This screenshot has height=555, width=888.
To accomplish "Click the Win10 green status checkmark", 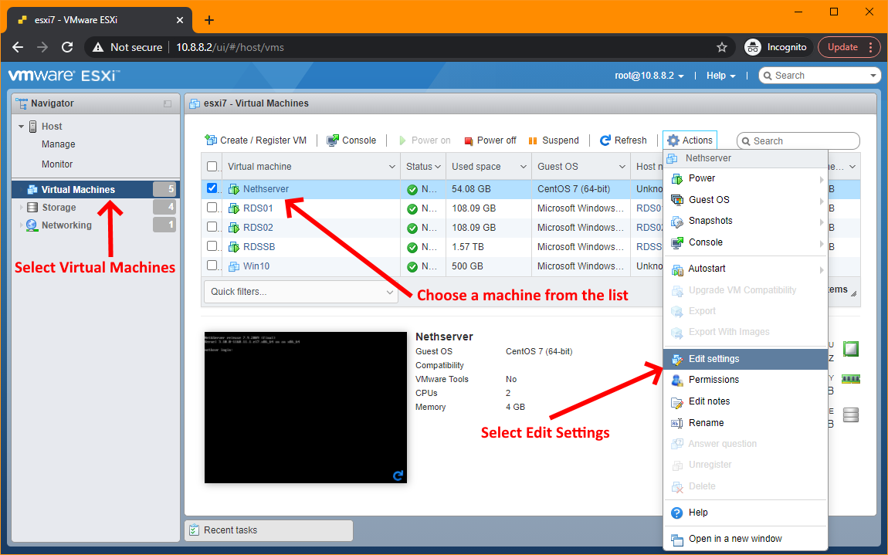I will pyautogui.click(x=412, y=267).
